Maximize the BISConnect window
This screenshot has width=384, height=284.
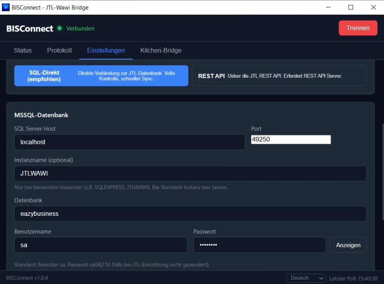[351, 7]
